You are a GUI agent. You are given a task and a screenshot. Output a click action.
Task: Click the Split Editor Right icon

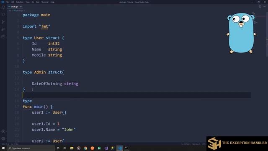tap(260, 7)
